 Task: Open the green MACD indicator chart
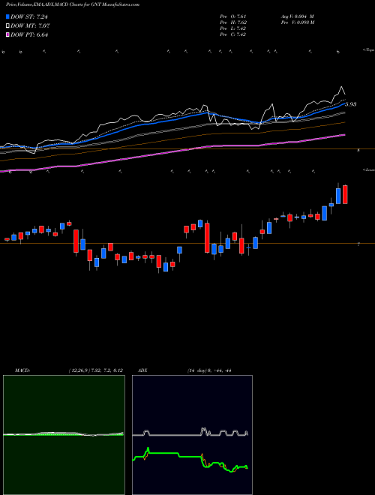(64, 435)
